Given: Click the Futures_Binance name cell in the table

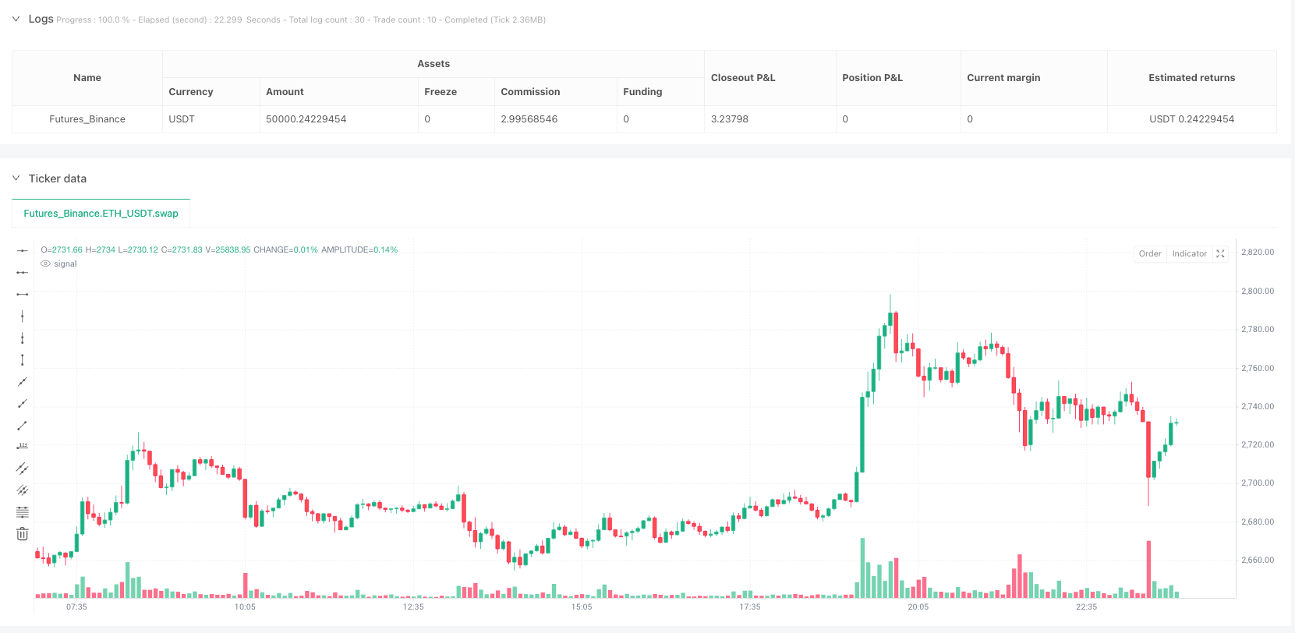Looking at the screenshot, I should pyautogui.click(x=87, y=119).
